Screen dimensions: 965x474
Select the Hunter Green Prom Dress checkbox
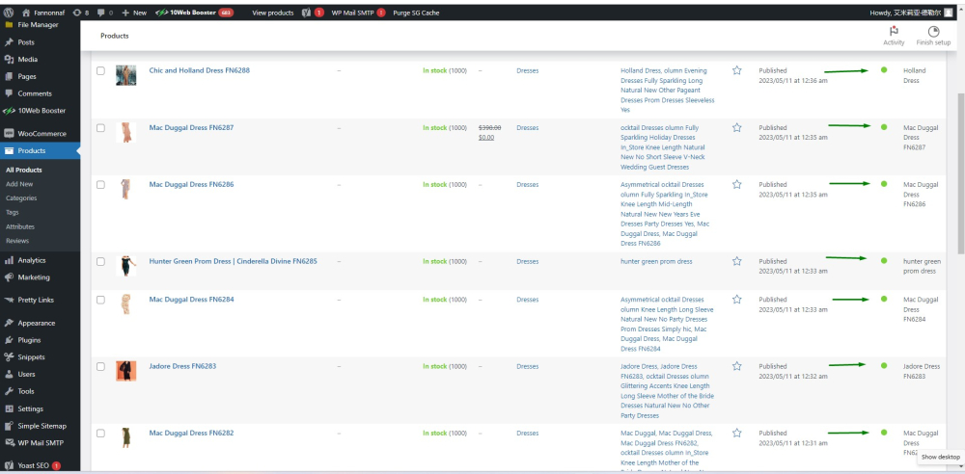coord(100,261)
